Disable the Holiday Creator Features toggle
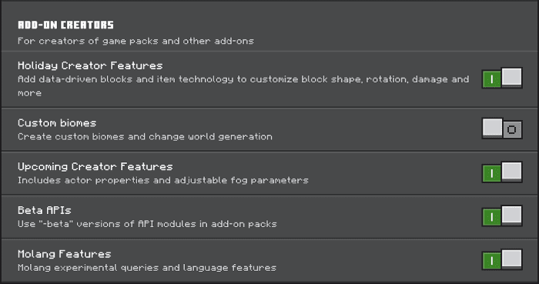Viewport: 539px width, 284px height. (502, 78)
